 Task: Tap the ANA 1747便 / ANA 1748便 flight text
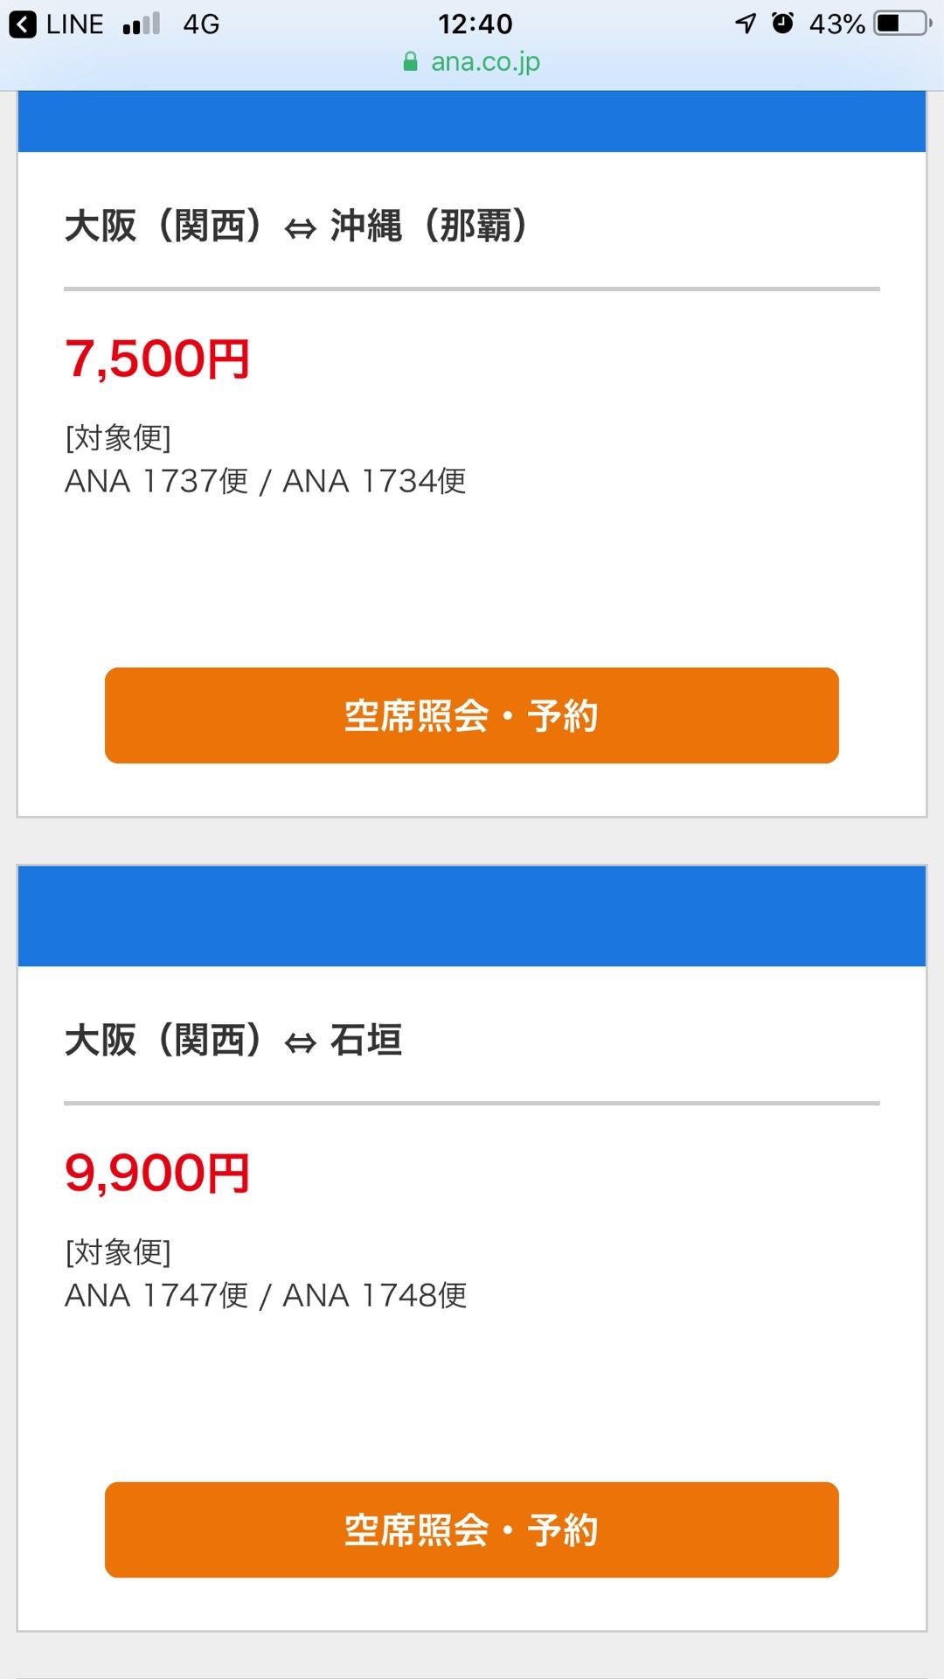266,1295
